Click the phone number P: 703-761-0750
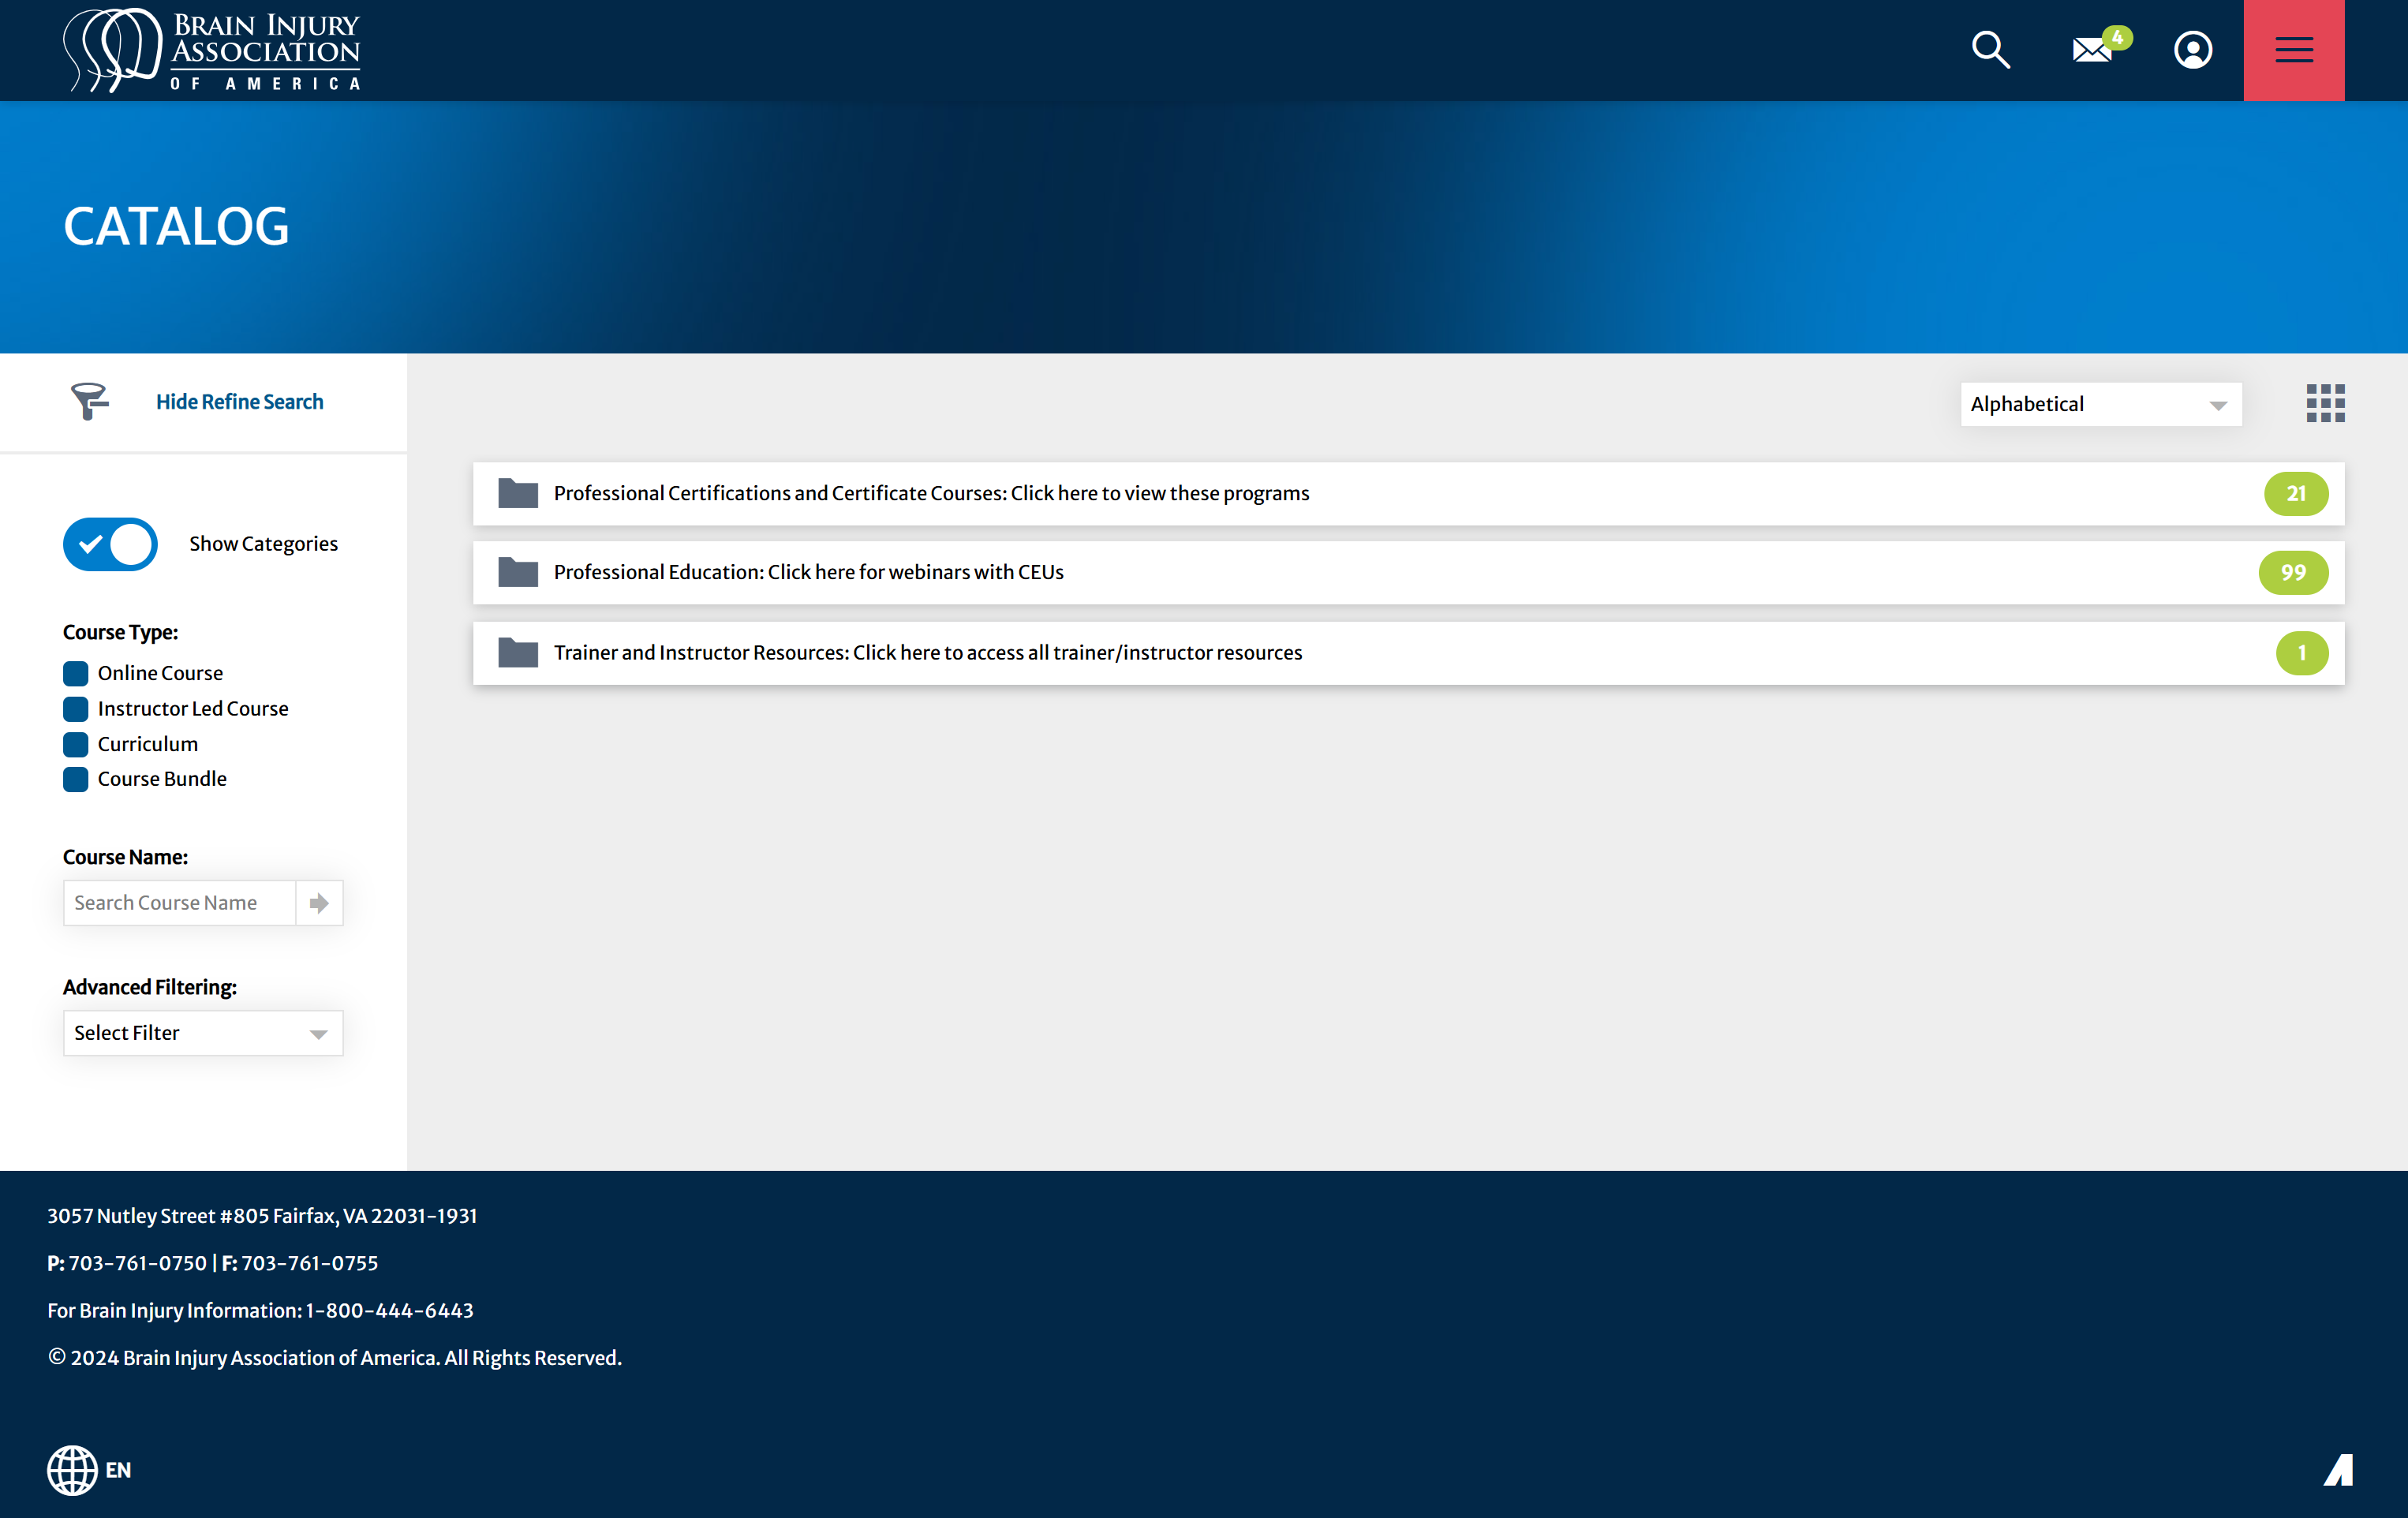The width and height of the screenshot is (2408, 1518). click(127, 1263)
